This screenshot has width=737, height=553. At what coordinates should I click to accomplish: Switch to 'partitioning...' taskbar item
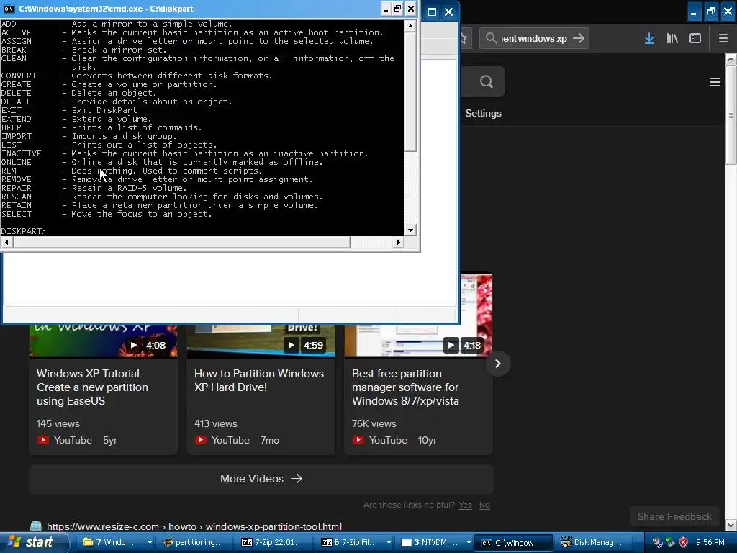pyautogui.click(x=193, y=542)
